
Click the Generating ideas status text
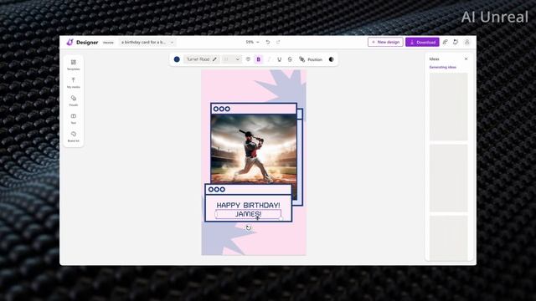coord(443,67)
